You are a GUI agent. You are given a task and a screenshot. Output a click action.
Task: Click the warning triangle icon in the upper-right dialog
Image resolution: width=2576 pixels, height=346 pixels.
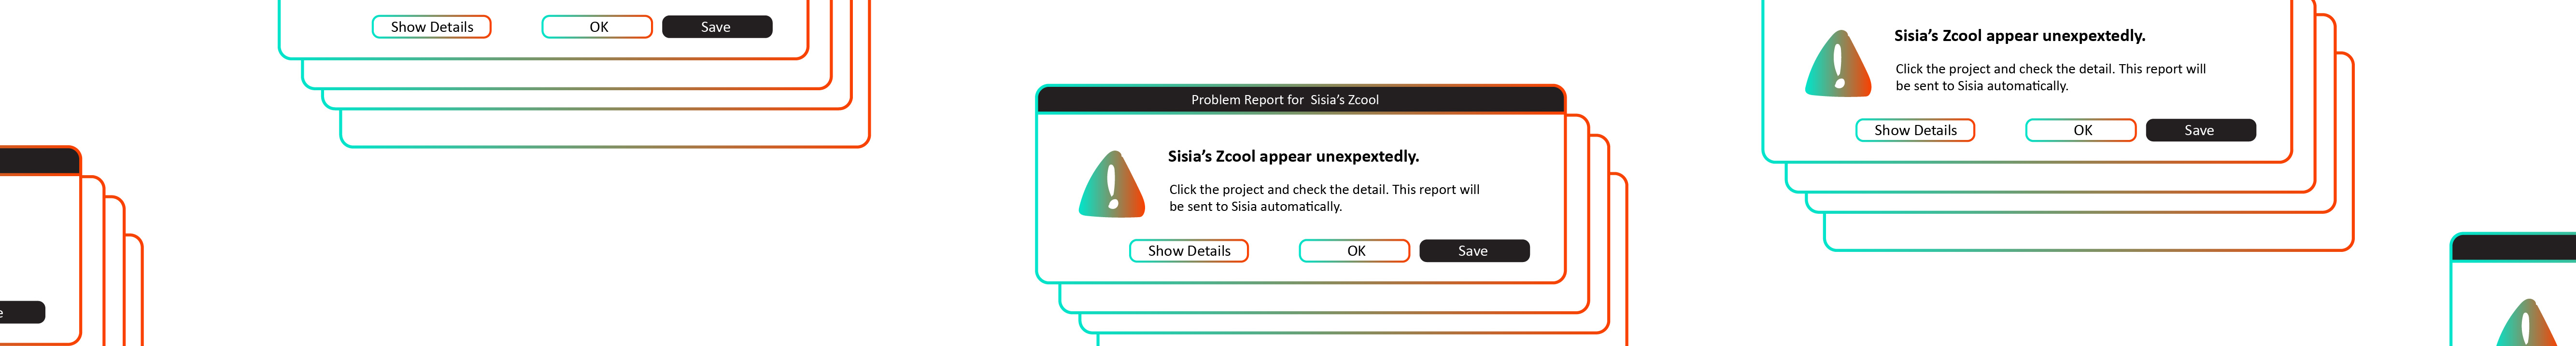1837,65
